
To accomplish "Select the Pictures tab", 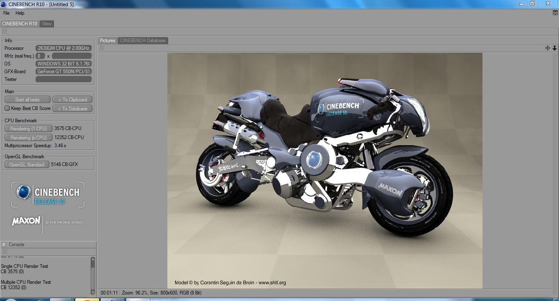I will click(108, 40).
